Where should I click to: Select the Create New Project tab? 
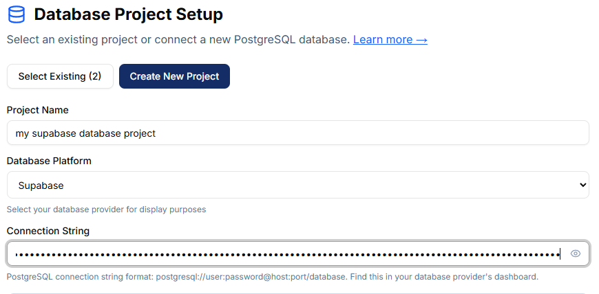tap(174, 76)
